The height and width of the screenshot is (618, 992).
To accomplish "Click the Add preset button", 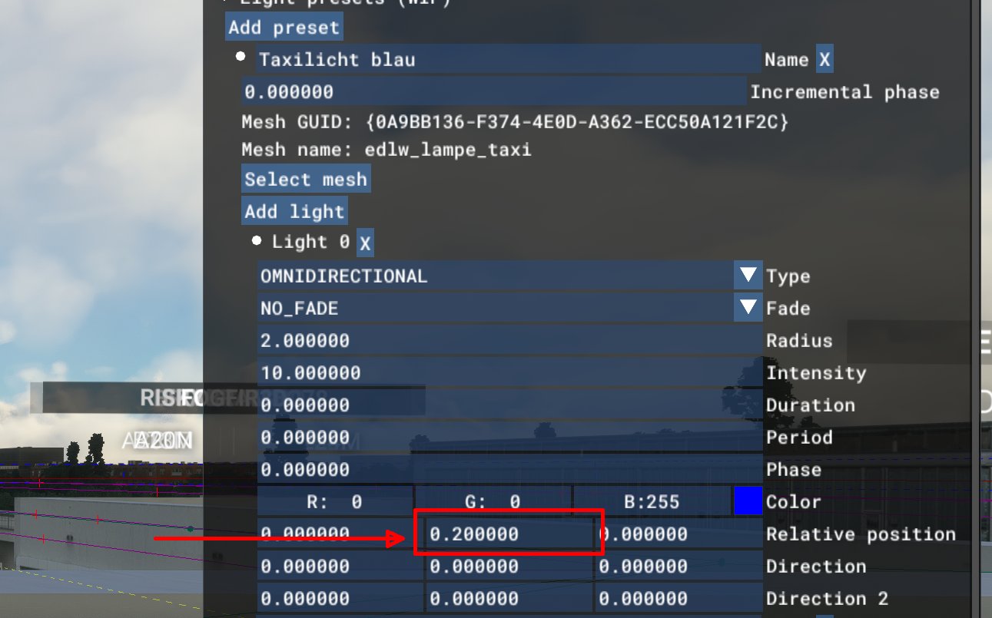I will (x=284, y=28).
